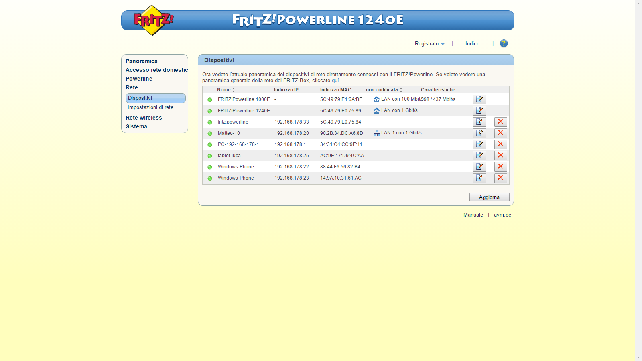
Task: Edit the tablet-luca device entry
Action: [x=479, y=156]
